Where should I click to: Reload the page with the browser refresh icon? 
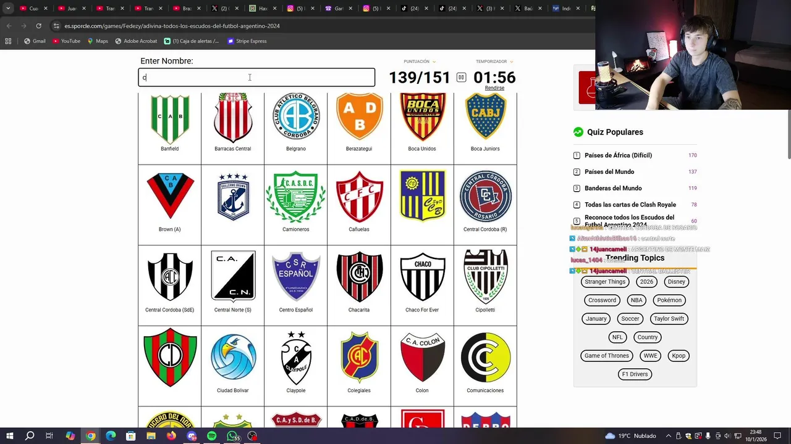click(38, 26)
